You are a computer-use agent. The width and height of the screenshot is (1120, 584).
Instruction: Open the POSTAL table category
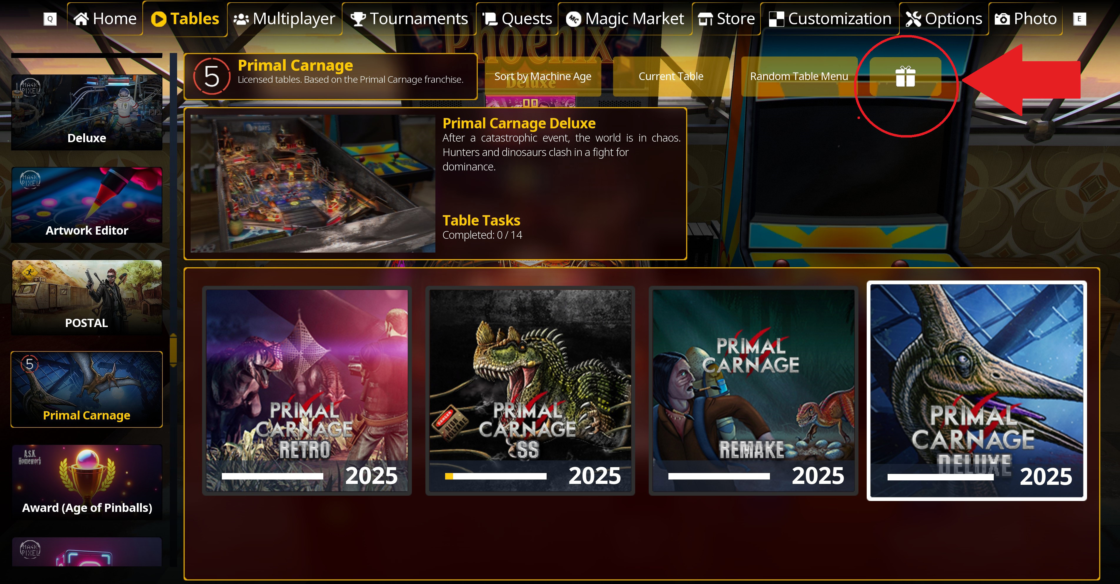pos(86,297)
